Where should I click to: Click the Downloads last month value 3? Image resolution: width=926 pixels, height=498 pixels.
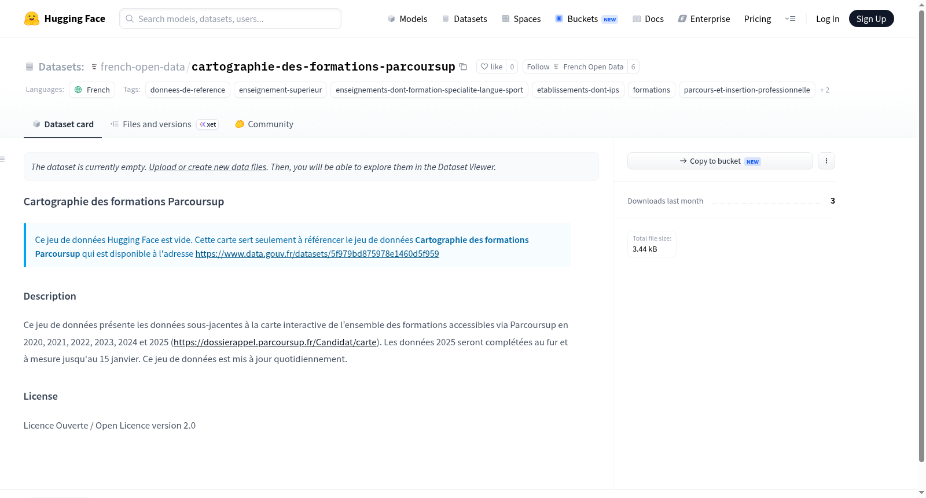coord(833,201)
